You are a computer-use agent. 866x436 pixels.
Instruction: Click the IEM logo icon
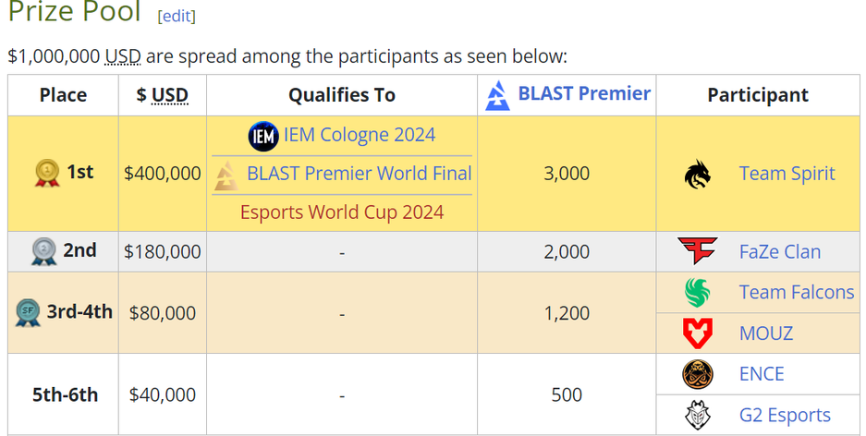tap(263, 136)
